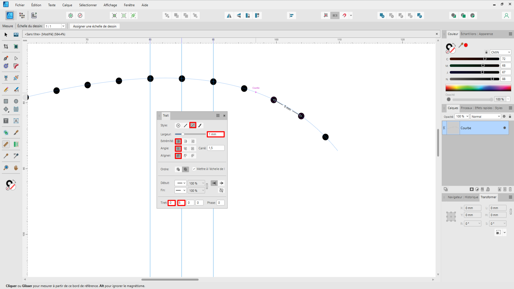Viewport: 514px width, 289px height.
Task: Select the Hand view tool
Action: 16,168
